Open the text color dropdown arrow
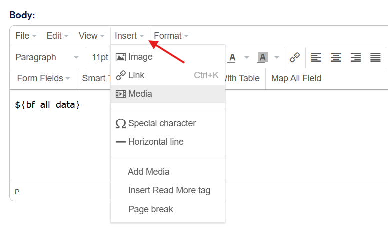 [x=246, y=57]
